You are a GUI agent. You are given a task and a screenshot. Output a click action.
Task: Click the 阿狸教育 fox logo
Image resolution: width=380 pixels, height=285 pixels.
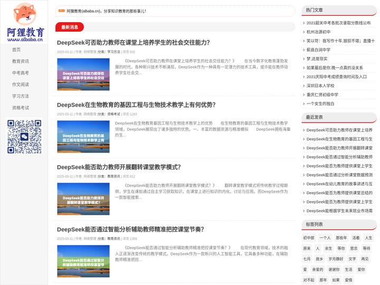(25, 22)
